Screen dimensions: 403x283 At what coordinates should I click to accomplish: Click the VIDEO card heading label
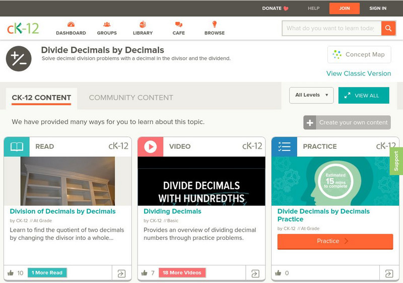pyautogui.click(x=180, y=146)
